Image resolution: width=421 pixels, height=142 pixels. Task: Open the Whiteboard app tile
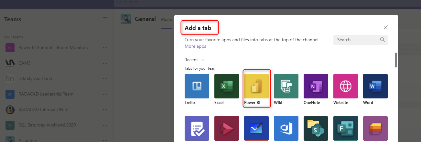coord(256,128)
